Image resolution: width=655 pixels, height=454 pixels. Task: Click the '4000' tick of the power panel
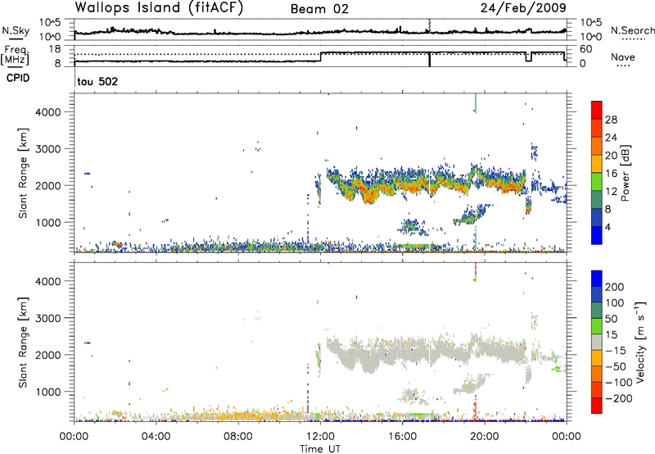pos(48,112)
